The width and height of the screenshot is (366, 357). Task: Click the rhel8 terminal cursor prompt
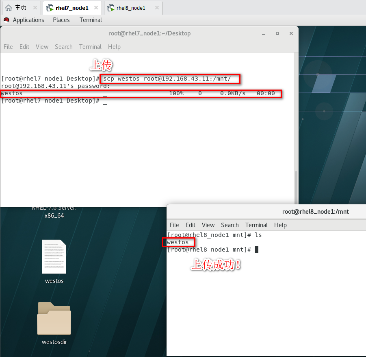(257, 250)
